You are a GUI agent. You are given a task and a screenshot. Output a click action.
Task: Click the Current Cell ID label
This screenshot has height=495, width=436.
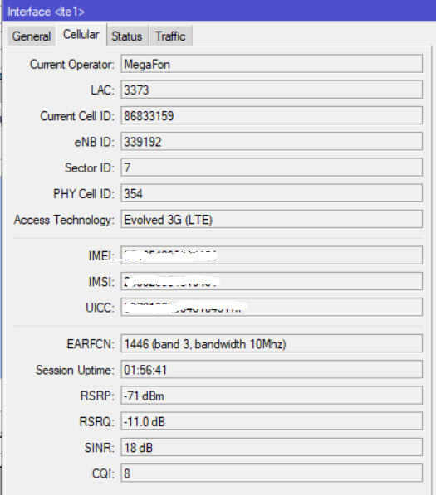click(77, 116)
